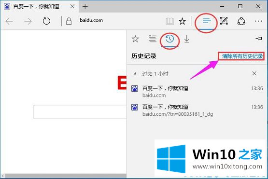The height and width of the screenshot is (179, 268).
Task: Click the 清除所有历史记录 link
Action: pos(242,56)
